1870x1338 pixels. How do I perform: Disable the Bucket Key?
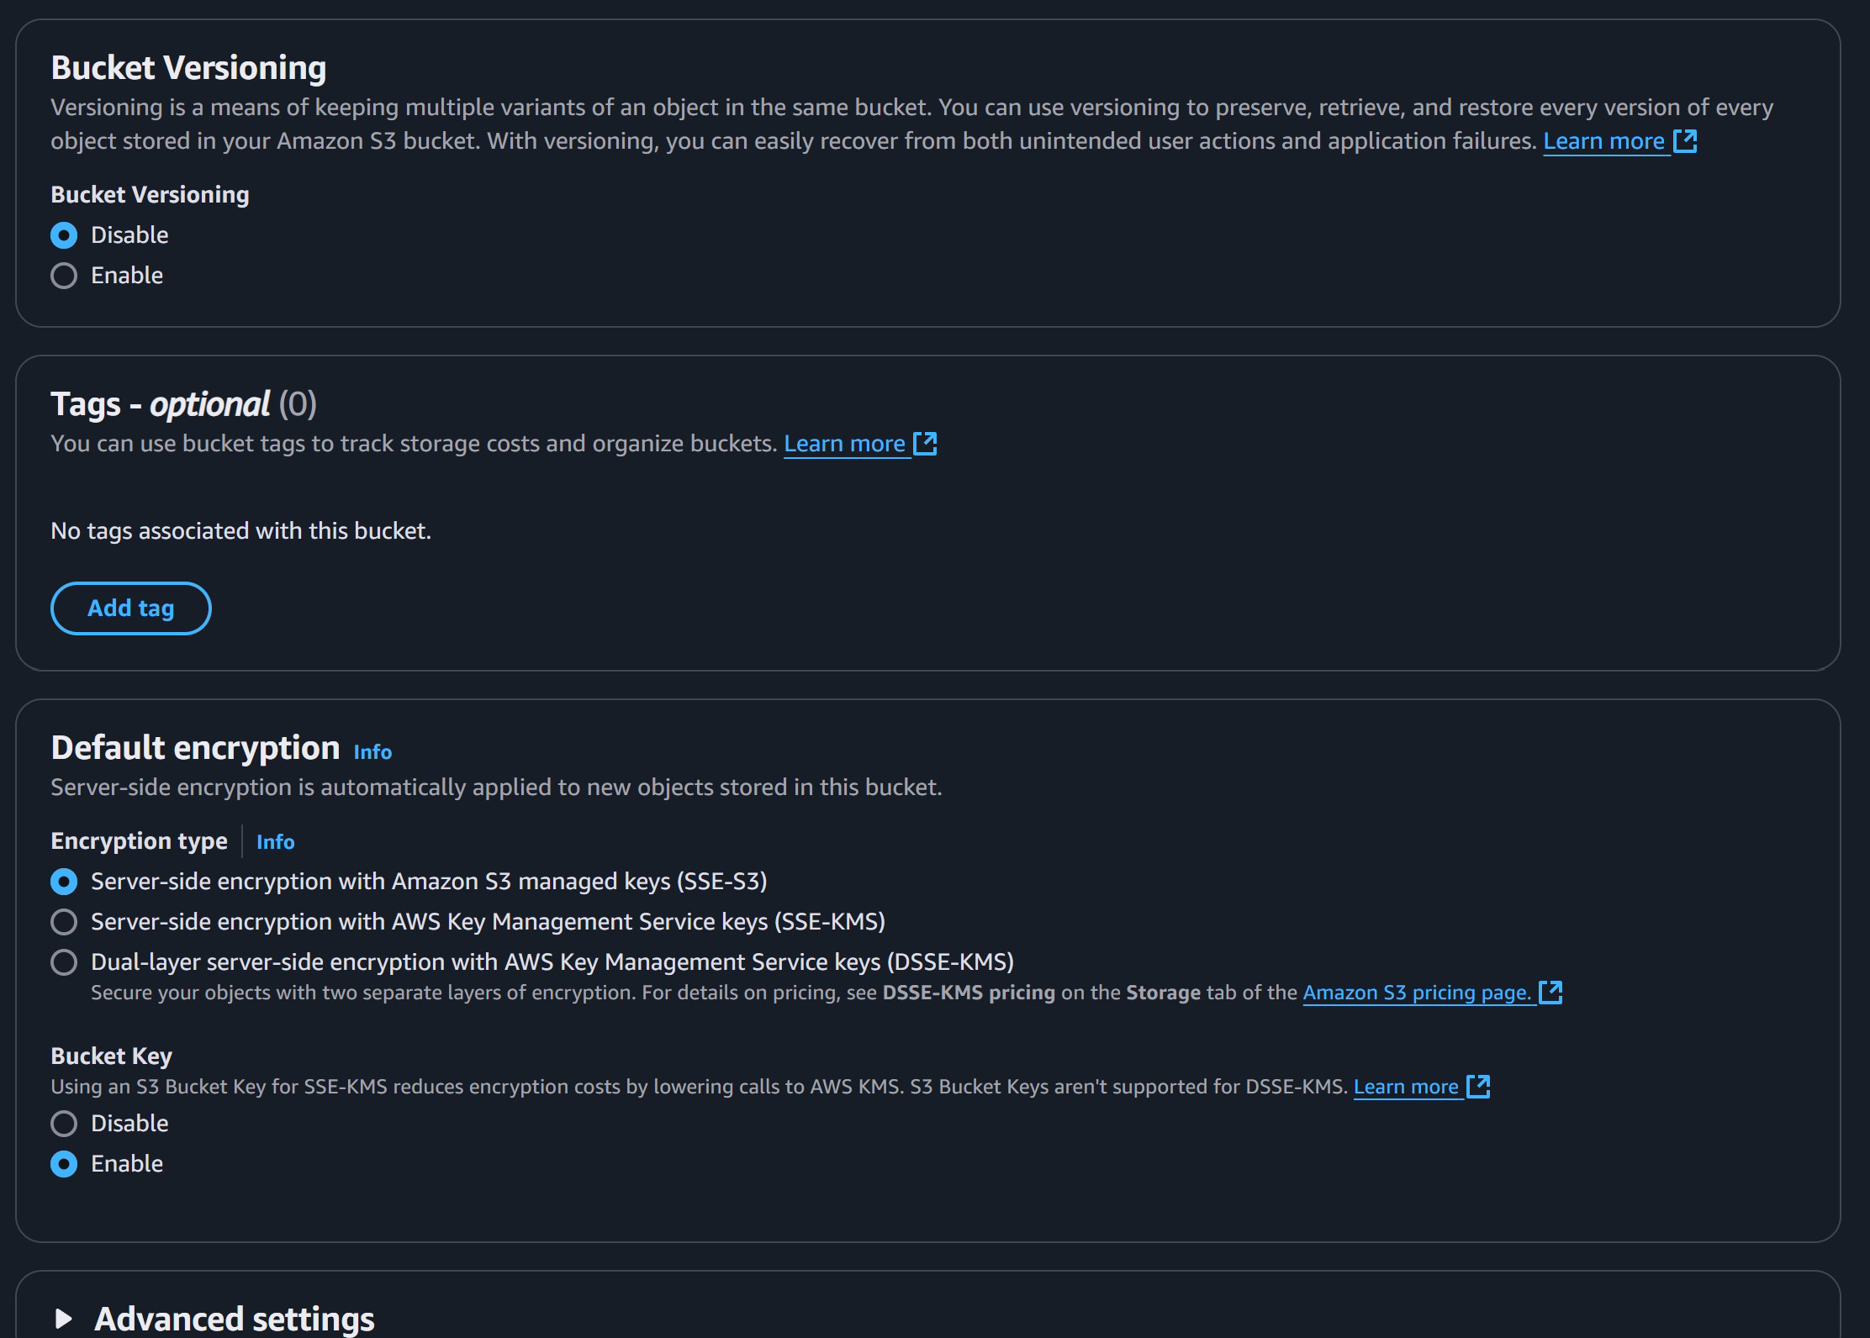point(64,1124)
